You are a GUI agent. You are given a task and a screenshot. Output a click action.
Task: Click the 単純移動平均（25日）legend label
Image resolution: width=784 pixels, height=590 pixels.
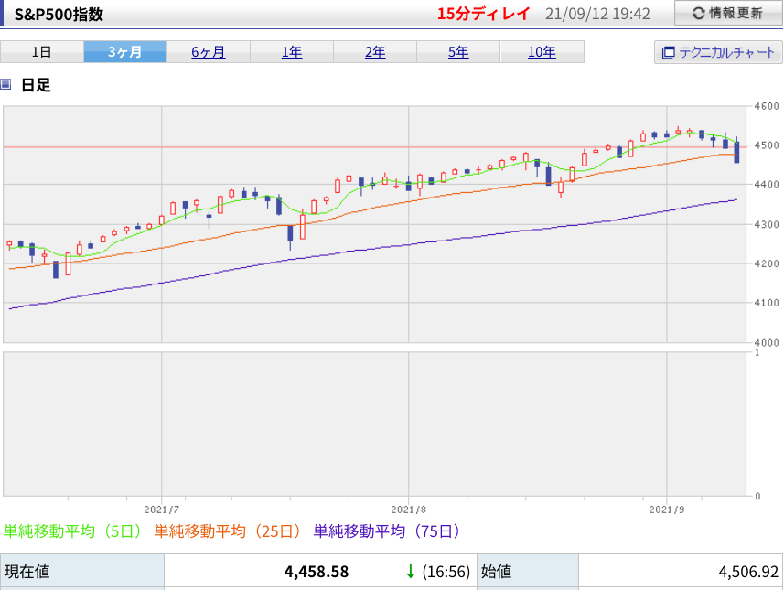[228, 531]
